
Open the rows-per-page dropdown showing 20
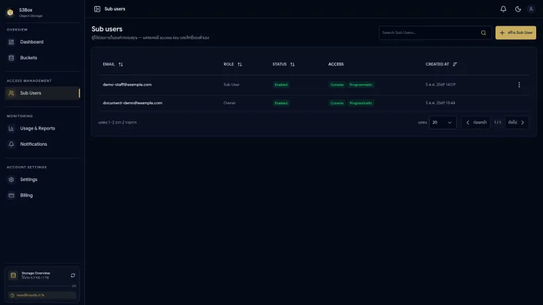click(443, 123)
